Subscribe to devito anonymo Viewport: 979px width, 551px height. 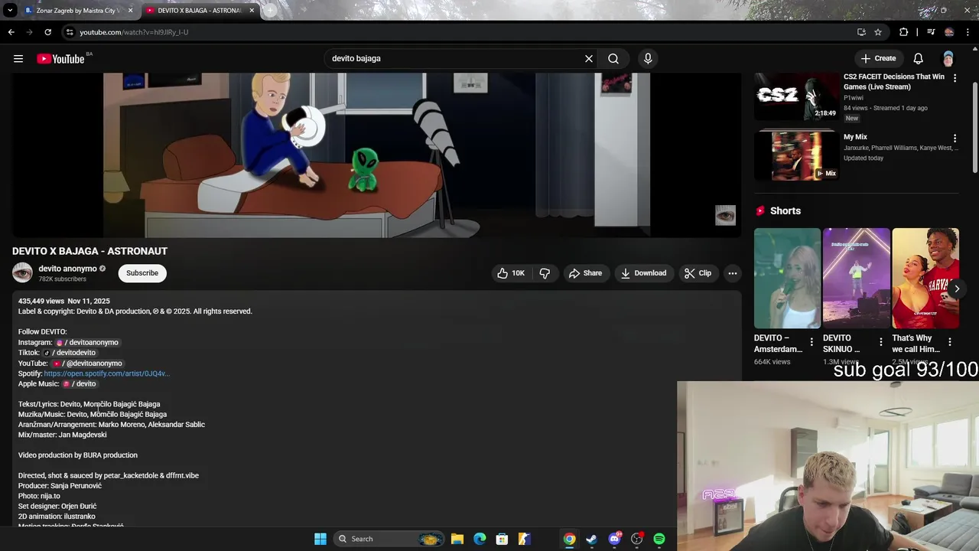142,273
